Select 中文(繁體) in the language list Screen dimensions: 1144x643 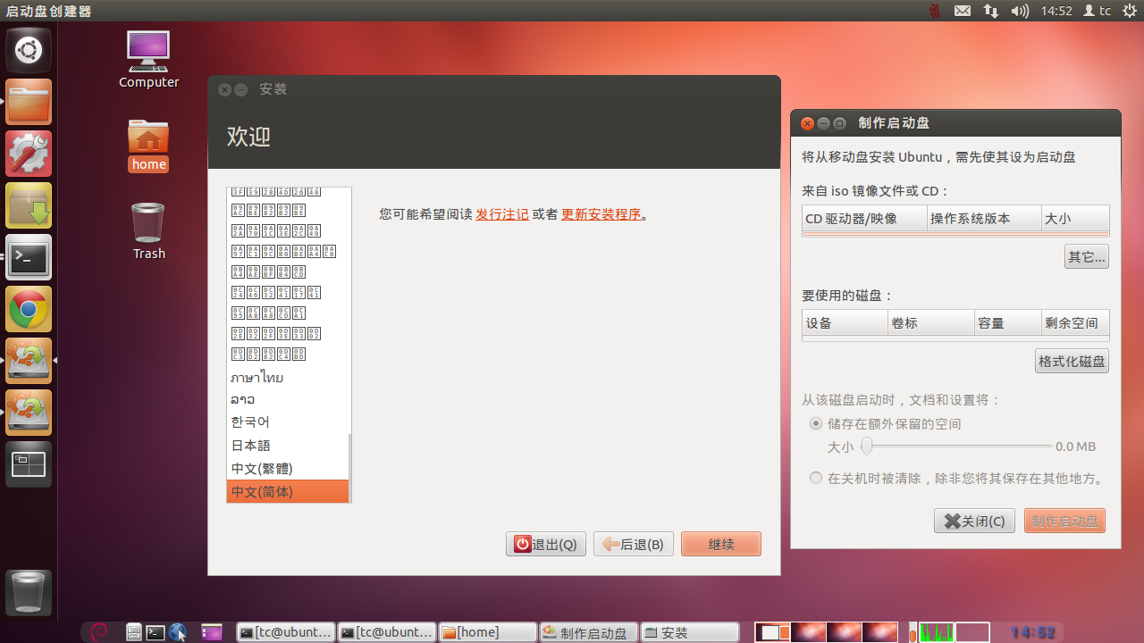(x=288, y=469)
